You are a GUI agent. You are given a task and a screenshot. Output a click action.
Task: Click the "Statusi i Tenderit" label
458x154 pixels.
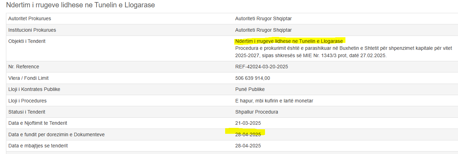(x=27, y=112)
